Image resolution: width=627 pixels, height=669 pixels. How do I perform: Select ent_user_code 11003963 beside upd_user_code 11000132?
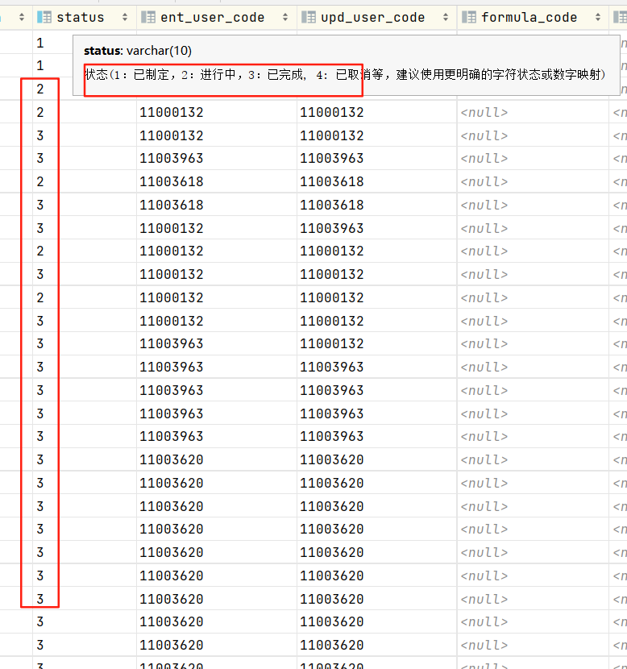pyautogui.click(x=172, y=344)
